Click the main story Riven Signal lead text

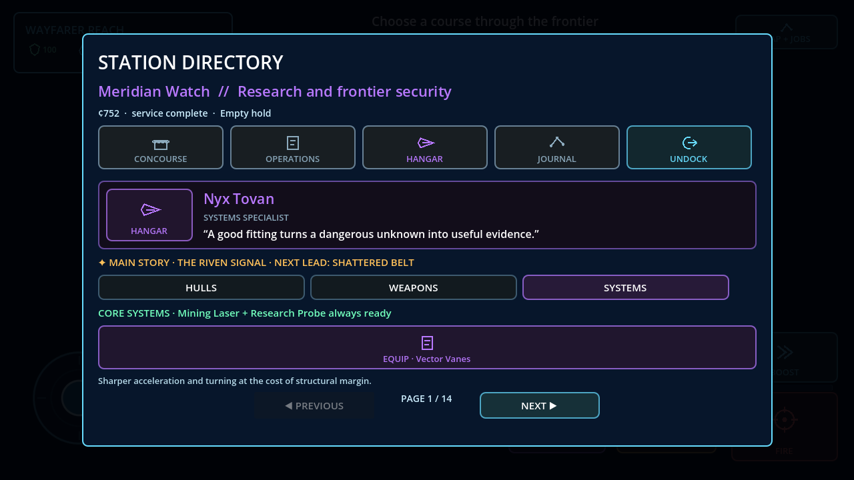point(256,263)
